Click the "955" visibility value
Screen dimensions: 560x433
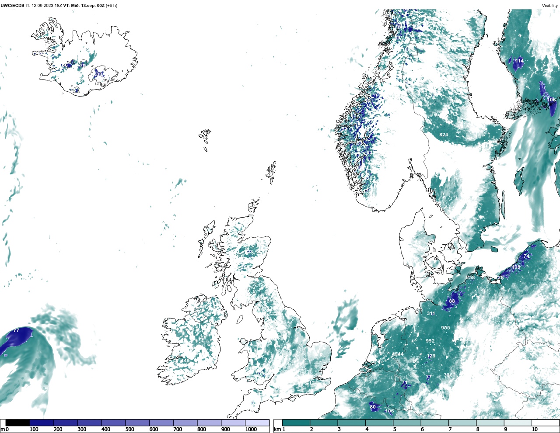(445, 328)
